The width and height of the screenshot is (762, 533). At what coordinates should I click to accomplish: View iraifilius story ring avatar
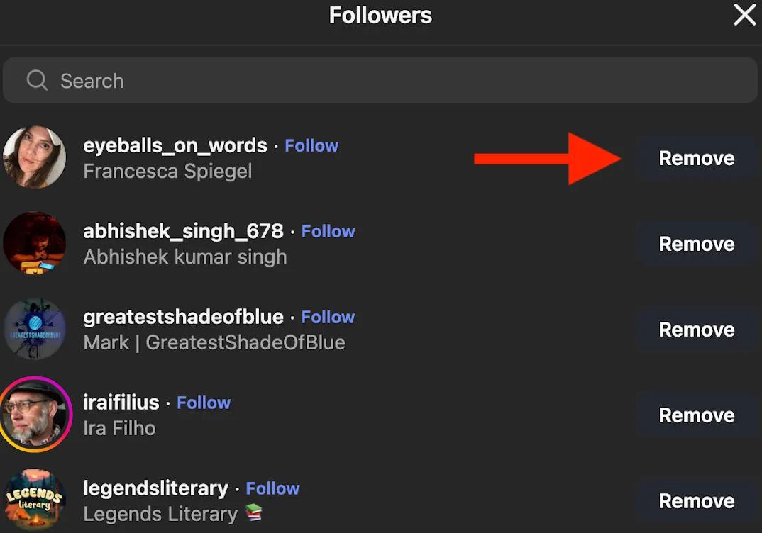(35, 414)
